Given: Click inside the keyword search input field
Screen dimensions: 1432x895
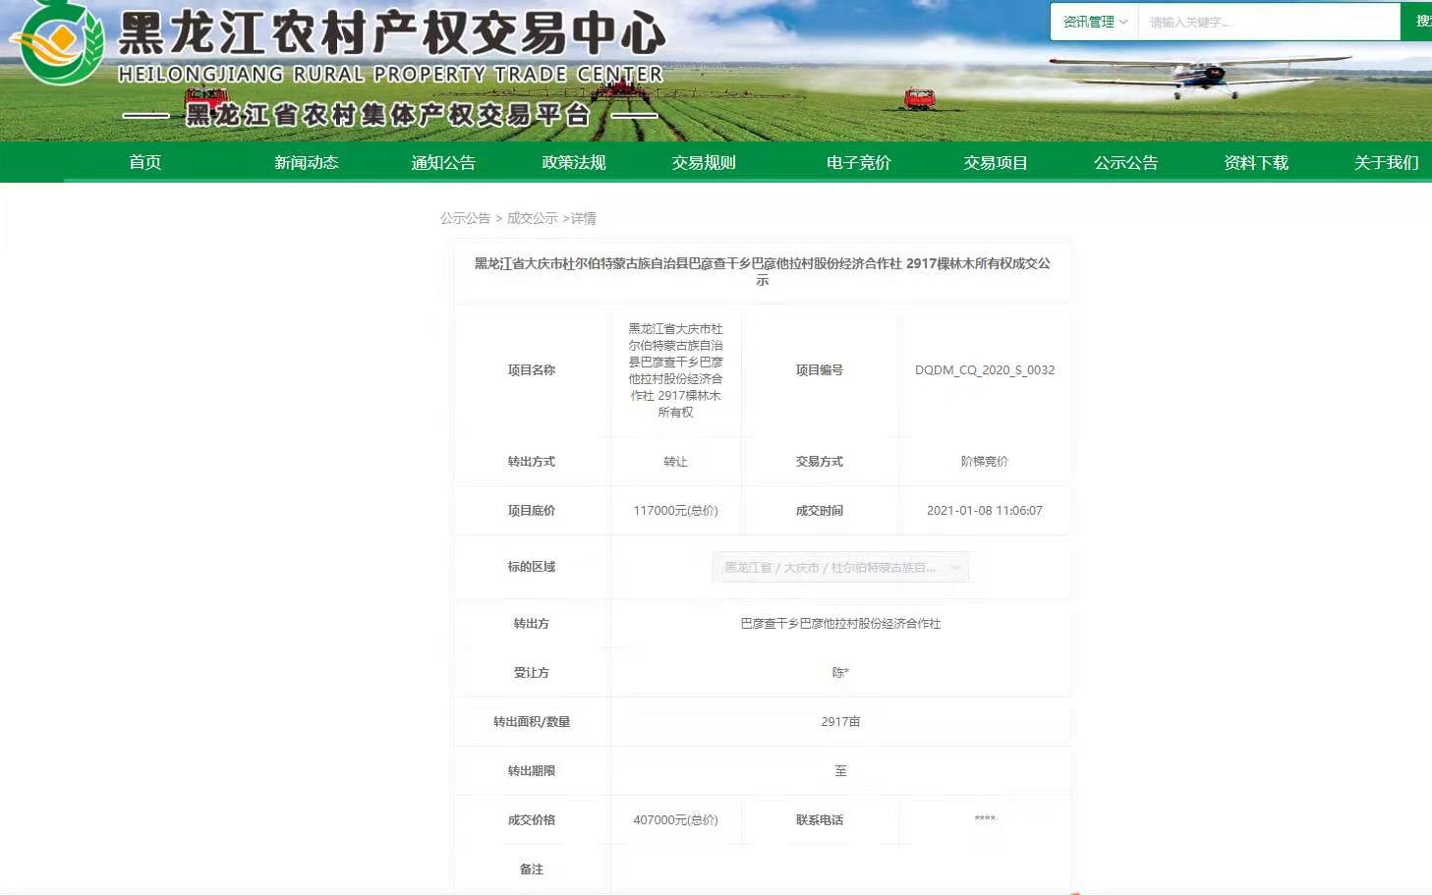Looking at the screenshot, I should [x=1268, y=20].
